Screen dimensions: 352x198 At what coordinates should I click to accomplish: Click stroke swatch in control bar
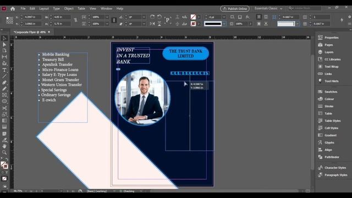(x=193, y=24)
